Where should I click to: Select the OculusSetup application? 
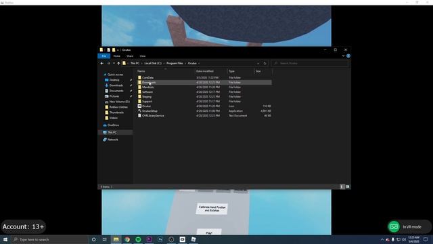tap(150, 111)
